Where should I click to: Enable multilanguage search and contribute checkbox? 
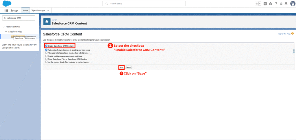point(46,56)
